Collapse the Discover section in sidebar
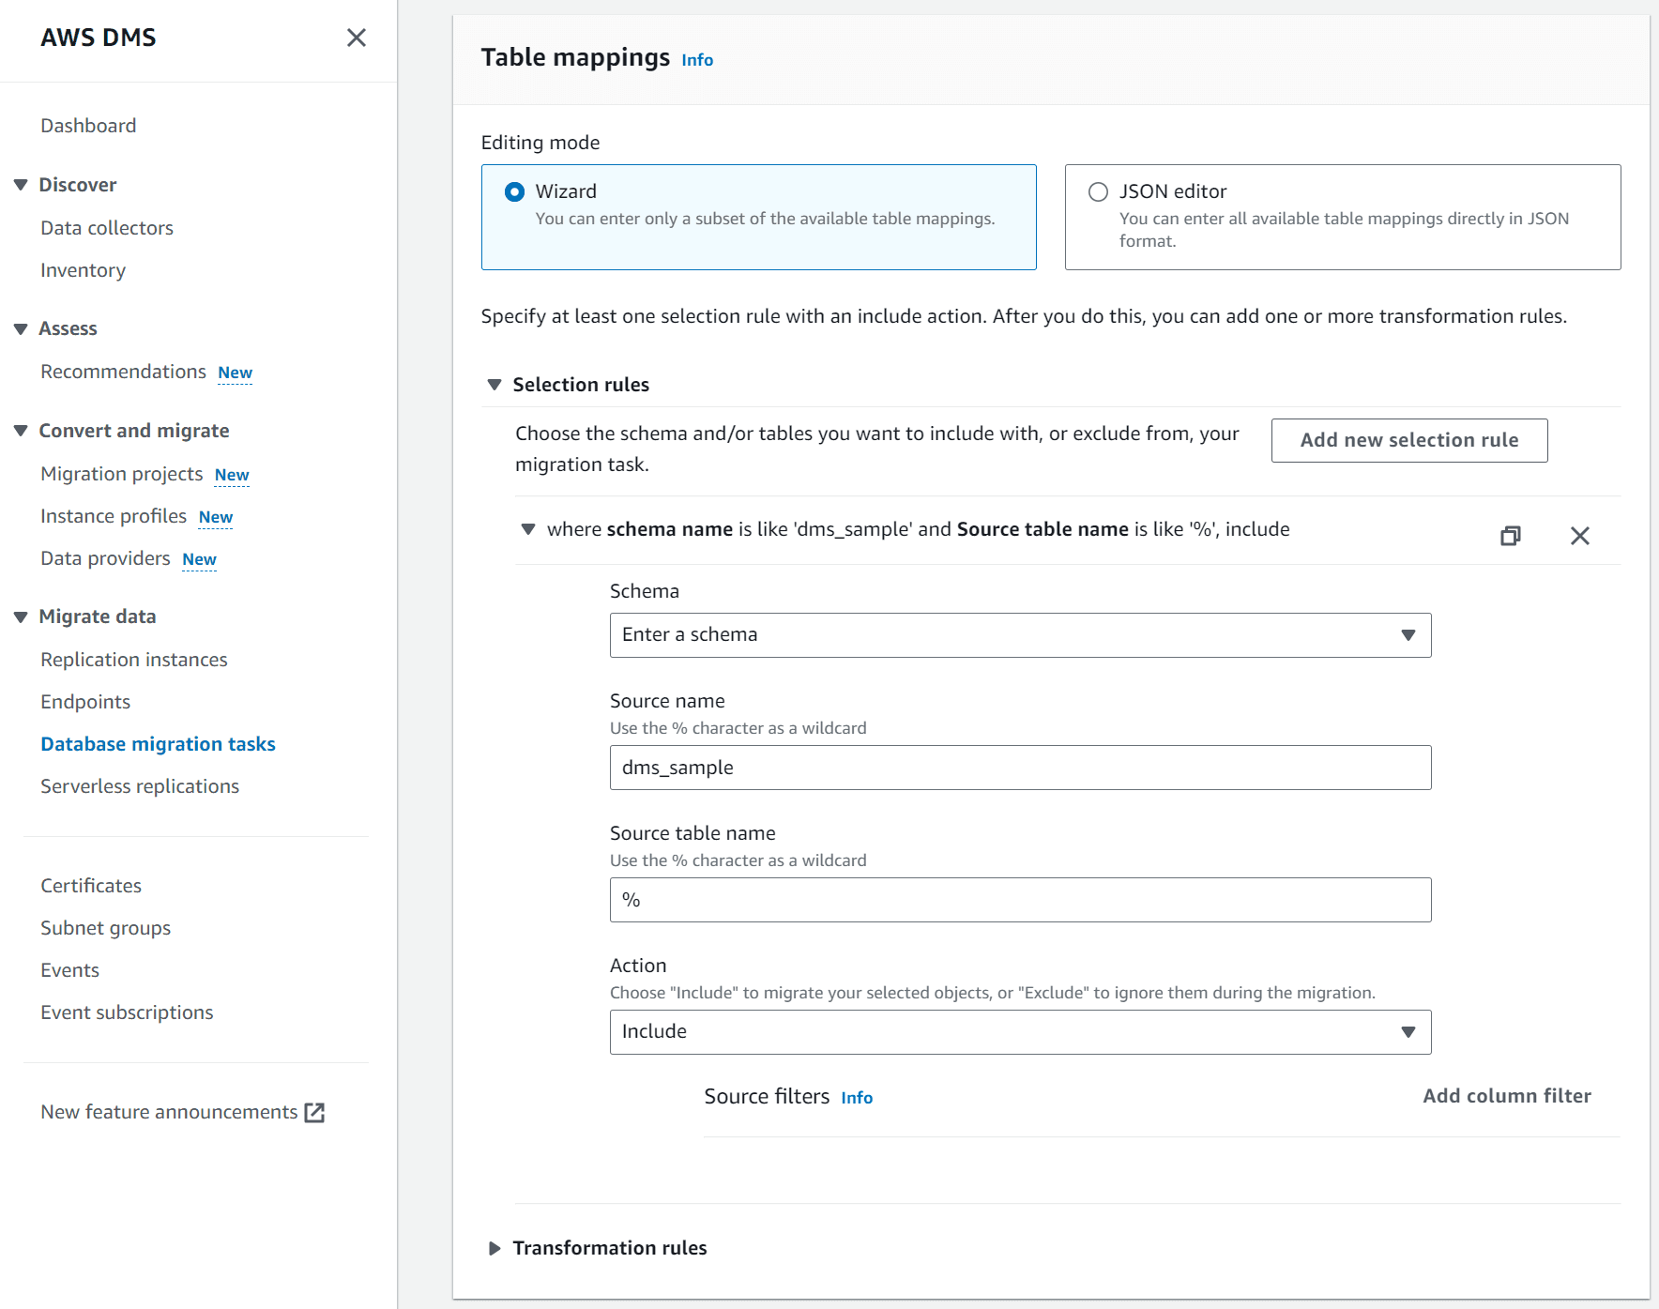The image size is (1659, 1309). coord(21,184)
